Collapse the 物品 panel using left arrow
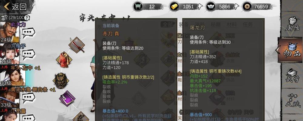The height and width of the screenshot is (121, 303). pyautogui.click(x=277, y=50)
